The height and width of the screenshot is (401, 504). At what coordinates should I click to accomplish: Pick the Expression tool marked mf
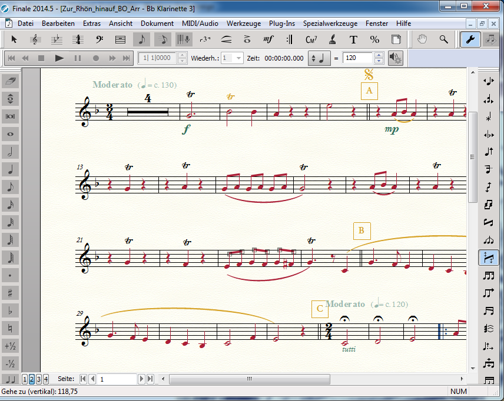coord(268,39)
